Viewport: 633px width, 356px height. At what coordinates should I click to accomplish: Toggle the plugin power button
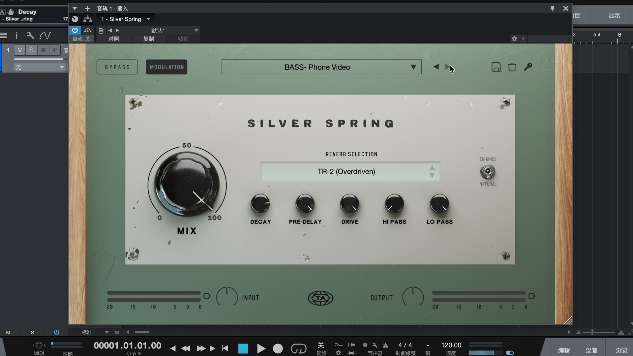(75, 30)
